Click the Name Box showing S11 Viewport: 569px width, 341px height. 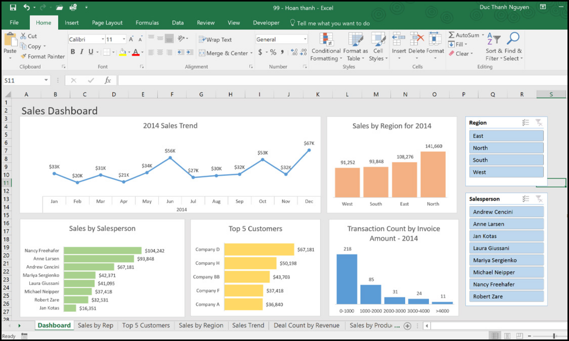click(x=23, y=80)
